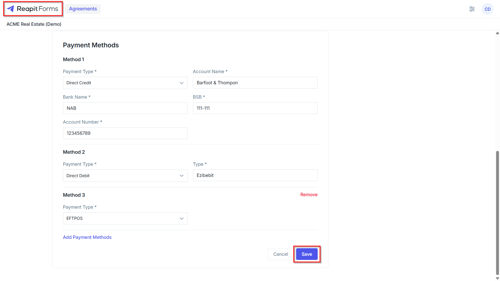The image size is (500, 281).
Task: Edit the Account Name field
Action: tap(255, 83)
